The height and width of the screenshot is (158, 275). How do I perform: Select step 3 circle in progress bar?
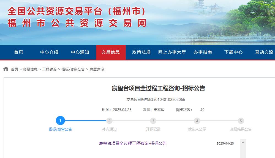pyautogui.click(x=153, y=121)
